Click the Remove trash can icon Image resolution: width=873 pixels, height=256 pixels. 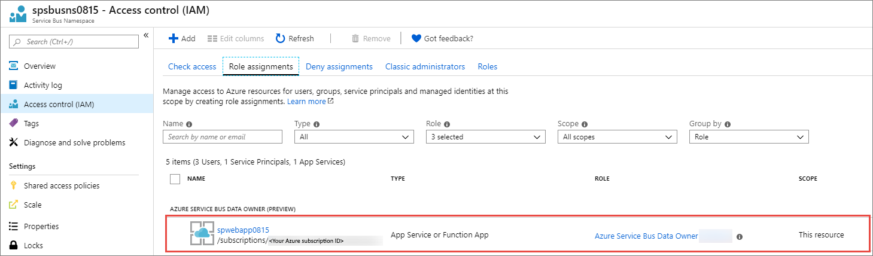(355, 38)
